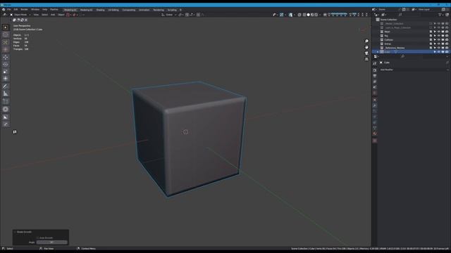Open the viewport Select menu
This screenshot has width=451, height=253.
click(44, 15)
